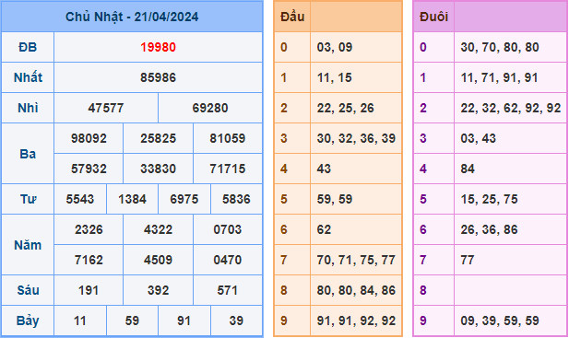
Task: Select Ba prize number 98092
Action: coord(89,138)
